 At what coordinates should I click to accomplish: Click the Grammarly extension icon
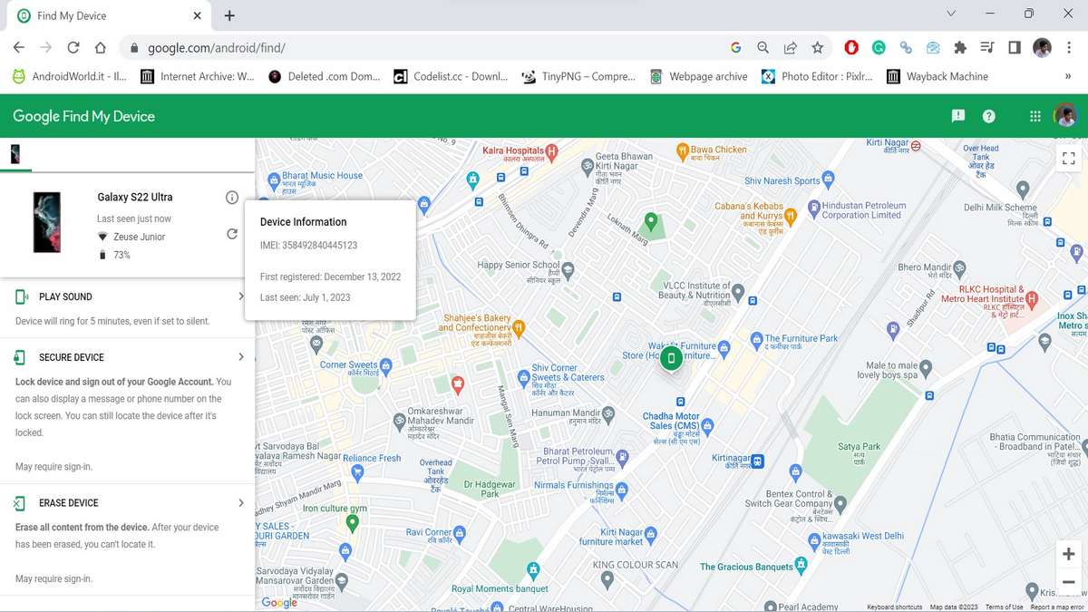point(879,47)
